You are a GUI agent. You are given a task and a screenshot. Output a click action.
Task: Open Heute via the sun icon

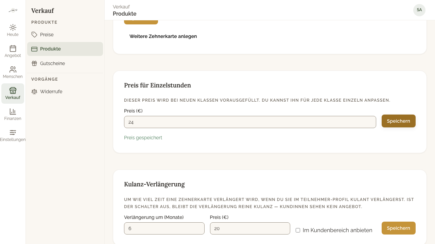13,27
